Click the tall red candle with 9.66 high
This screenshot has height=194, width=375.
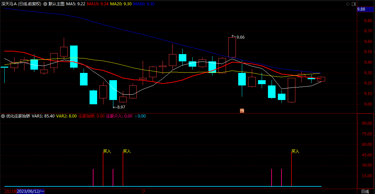click(232, 47)
